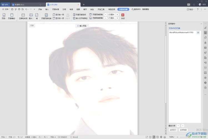Toggle visibility of WordPictureWatermark11703

pyautogui.click(x=198, y=33)
